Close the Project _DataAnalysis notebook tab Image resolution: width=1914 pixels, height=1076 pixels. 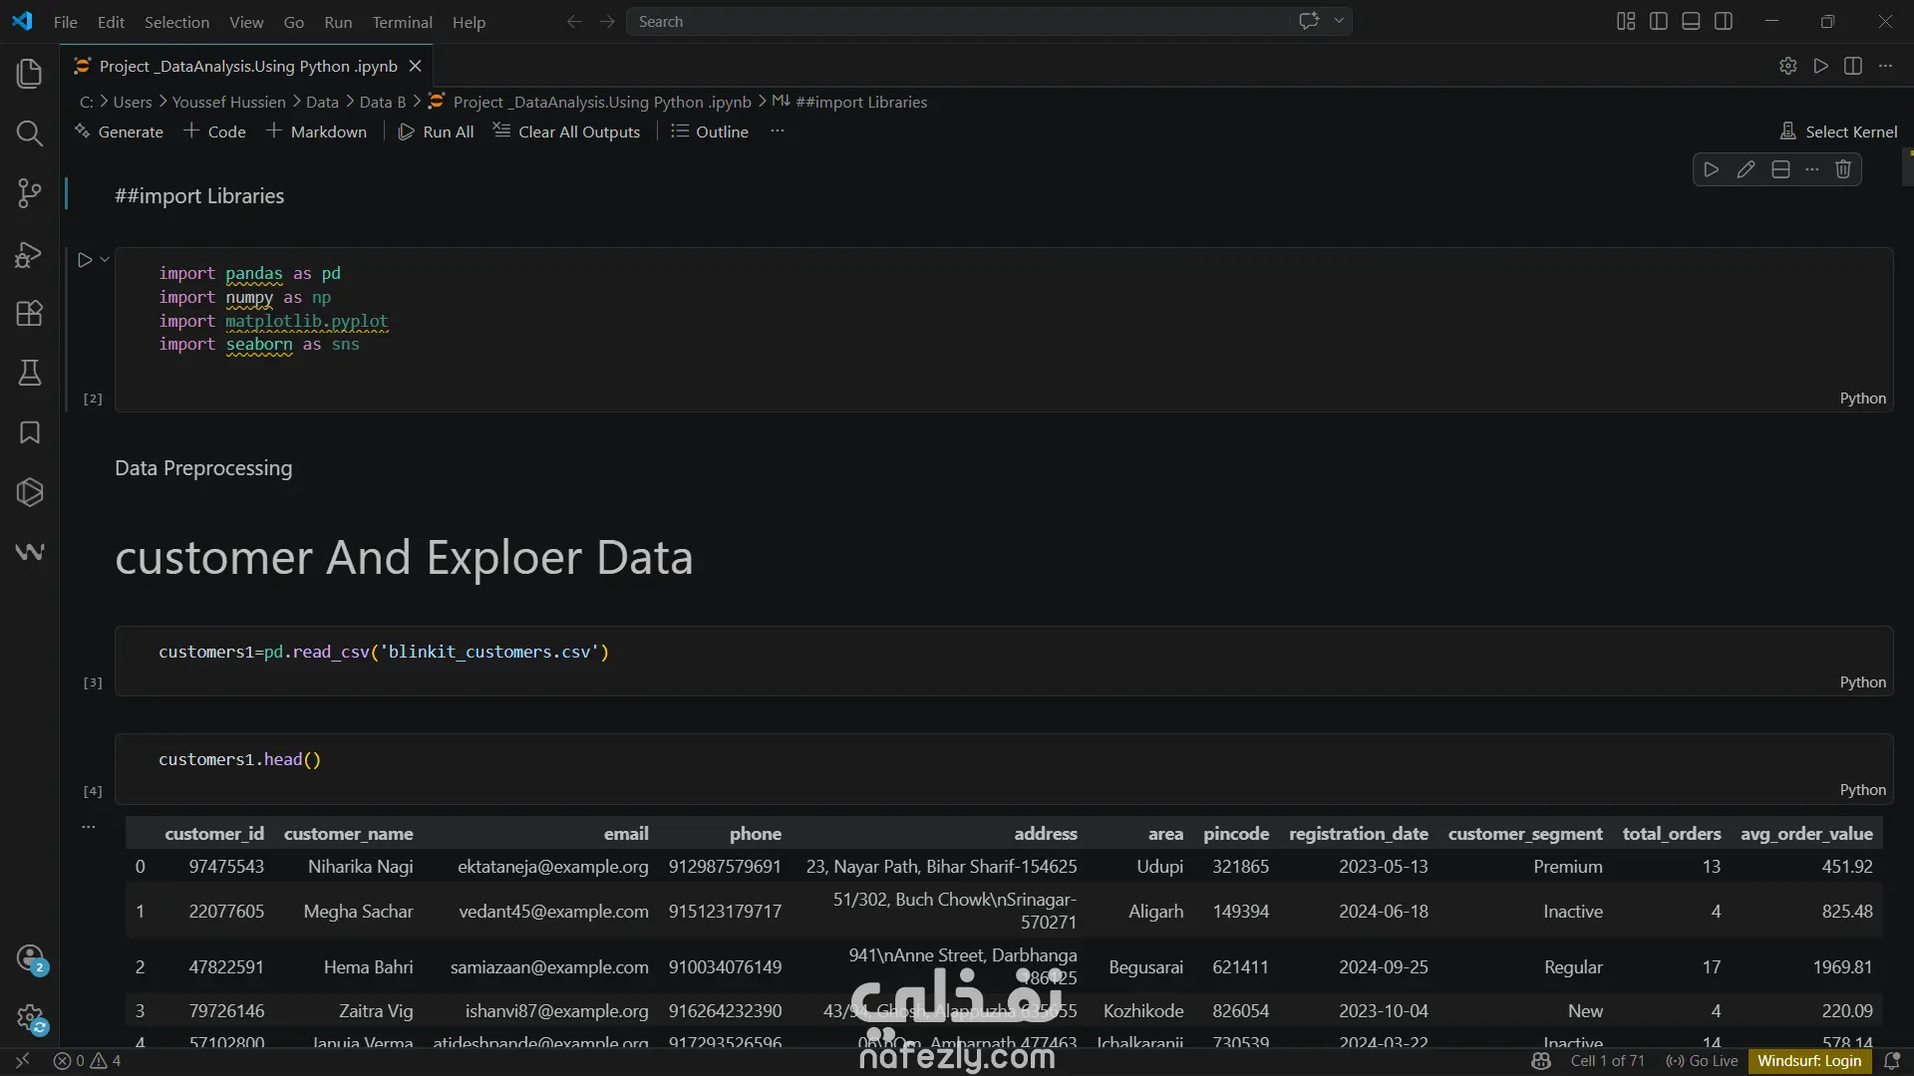(x=416, y=66)
